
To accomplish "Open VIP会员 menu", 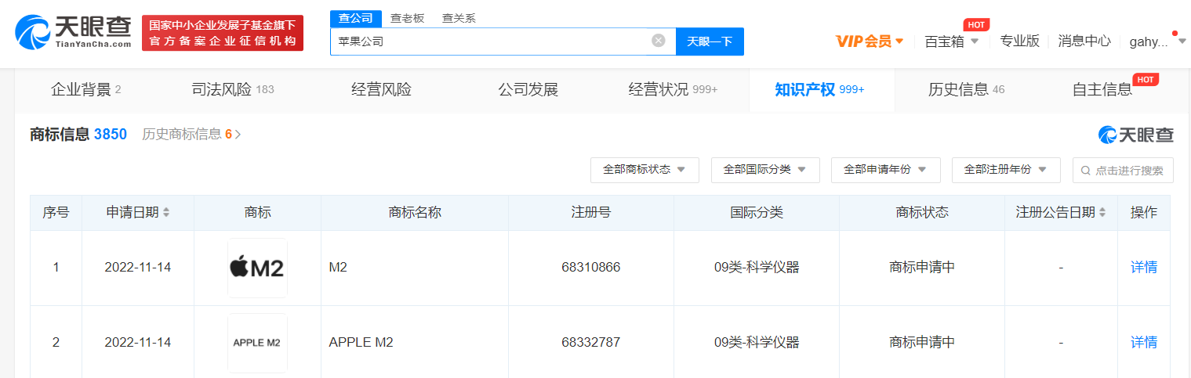I will click(x=869, y=41).
